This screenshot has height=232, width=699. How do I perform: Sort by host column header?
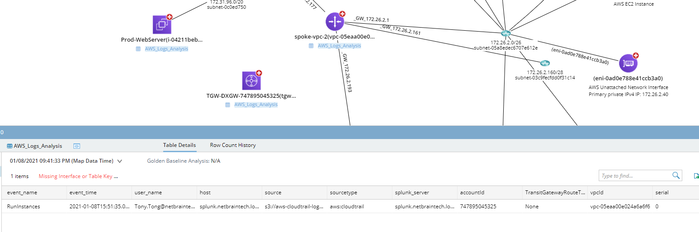coord(230,193)
